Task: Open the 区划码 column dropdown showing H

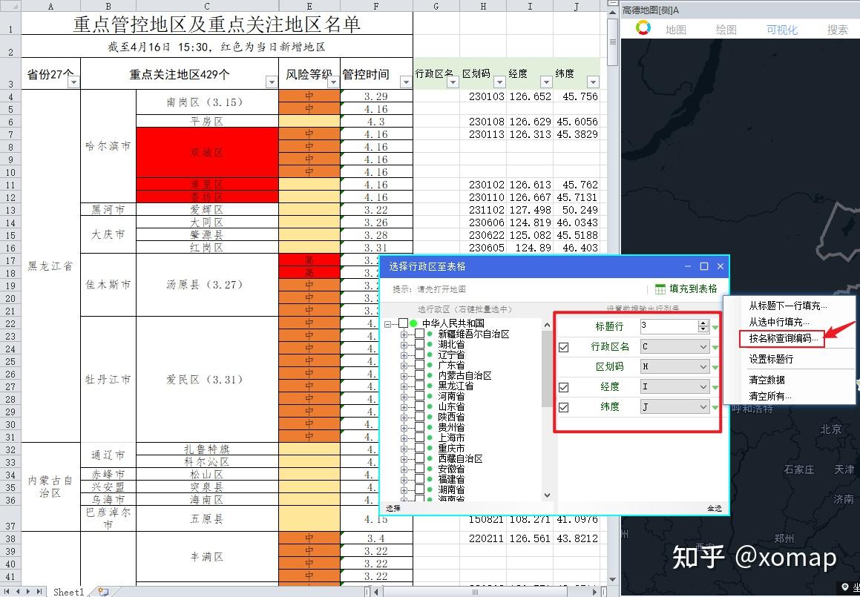Action: pos(674,367)
